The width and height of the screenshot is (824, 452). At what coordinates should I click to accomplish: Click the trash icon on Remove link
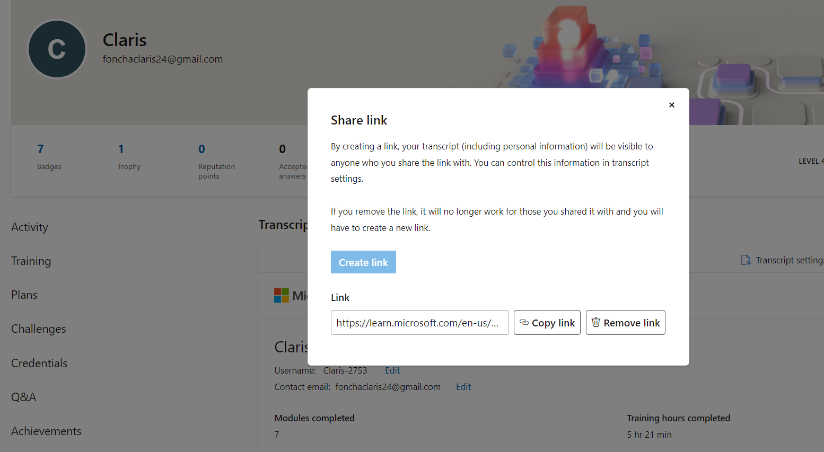[595, 322]
